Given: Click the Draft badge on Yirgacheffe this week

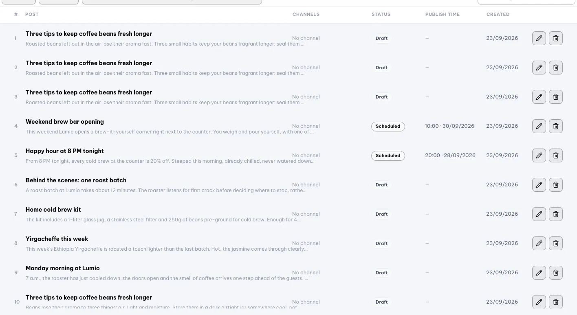Looking at the screenshot, I should pyautogui.click(x=382, y=243).
